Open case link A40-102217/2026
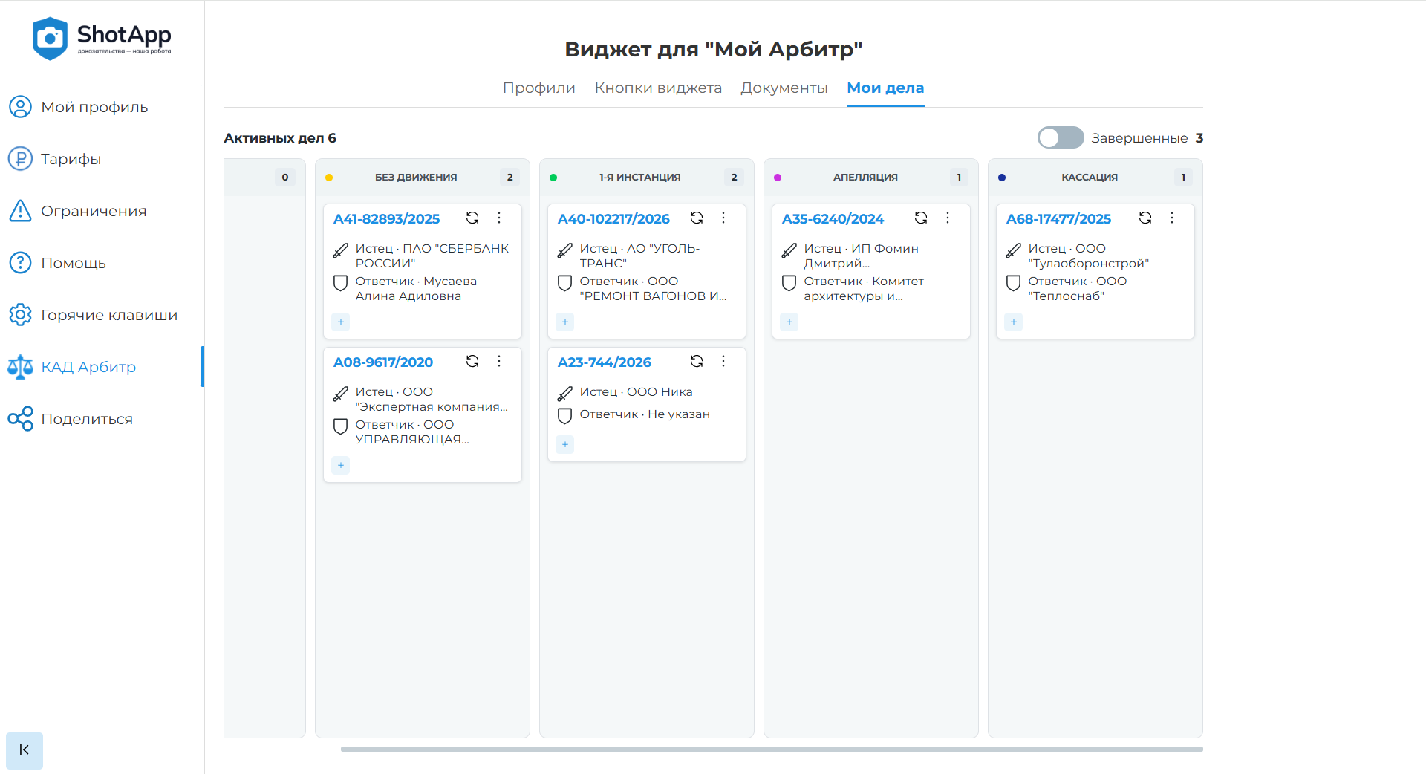Screen dimensions: 1426x774 tap(613, 219)
